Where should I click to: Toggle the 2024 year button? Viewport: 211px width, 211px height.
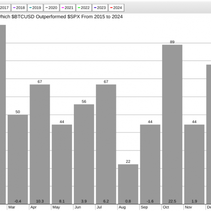pos(116,8)
